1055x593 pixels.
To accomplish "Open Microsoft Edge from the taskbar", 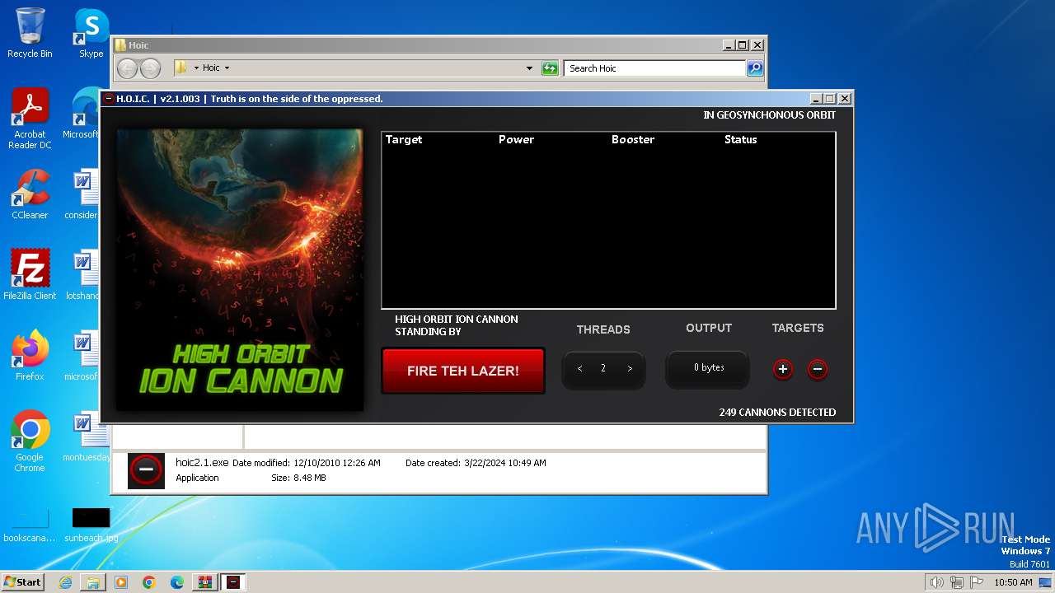I will point(177,582).
